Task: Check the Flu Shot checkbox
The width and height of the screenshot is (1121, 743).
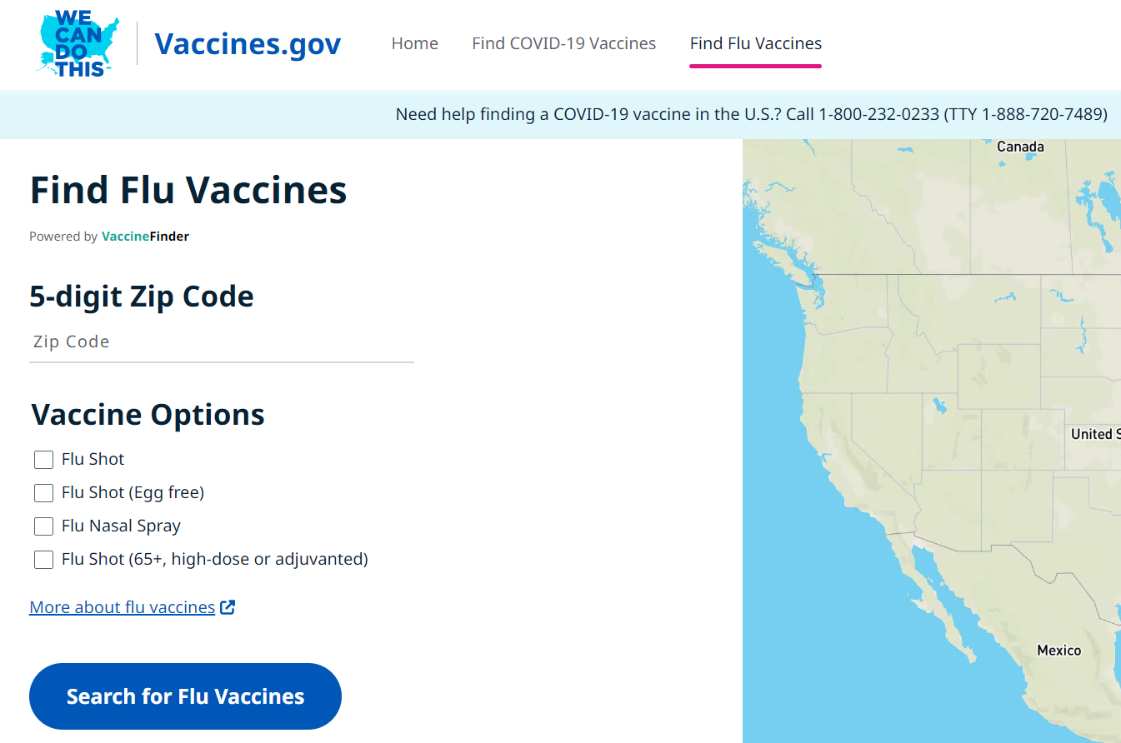Action: click(x=43, y=460)
